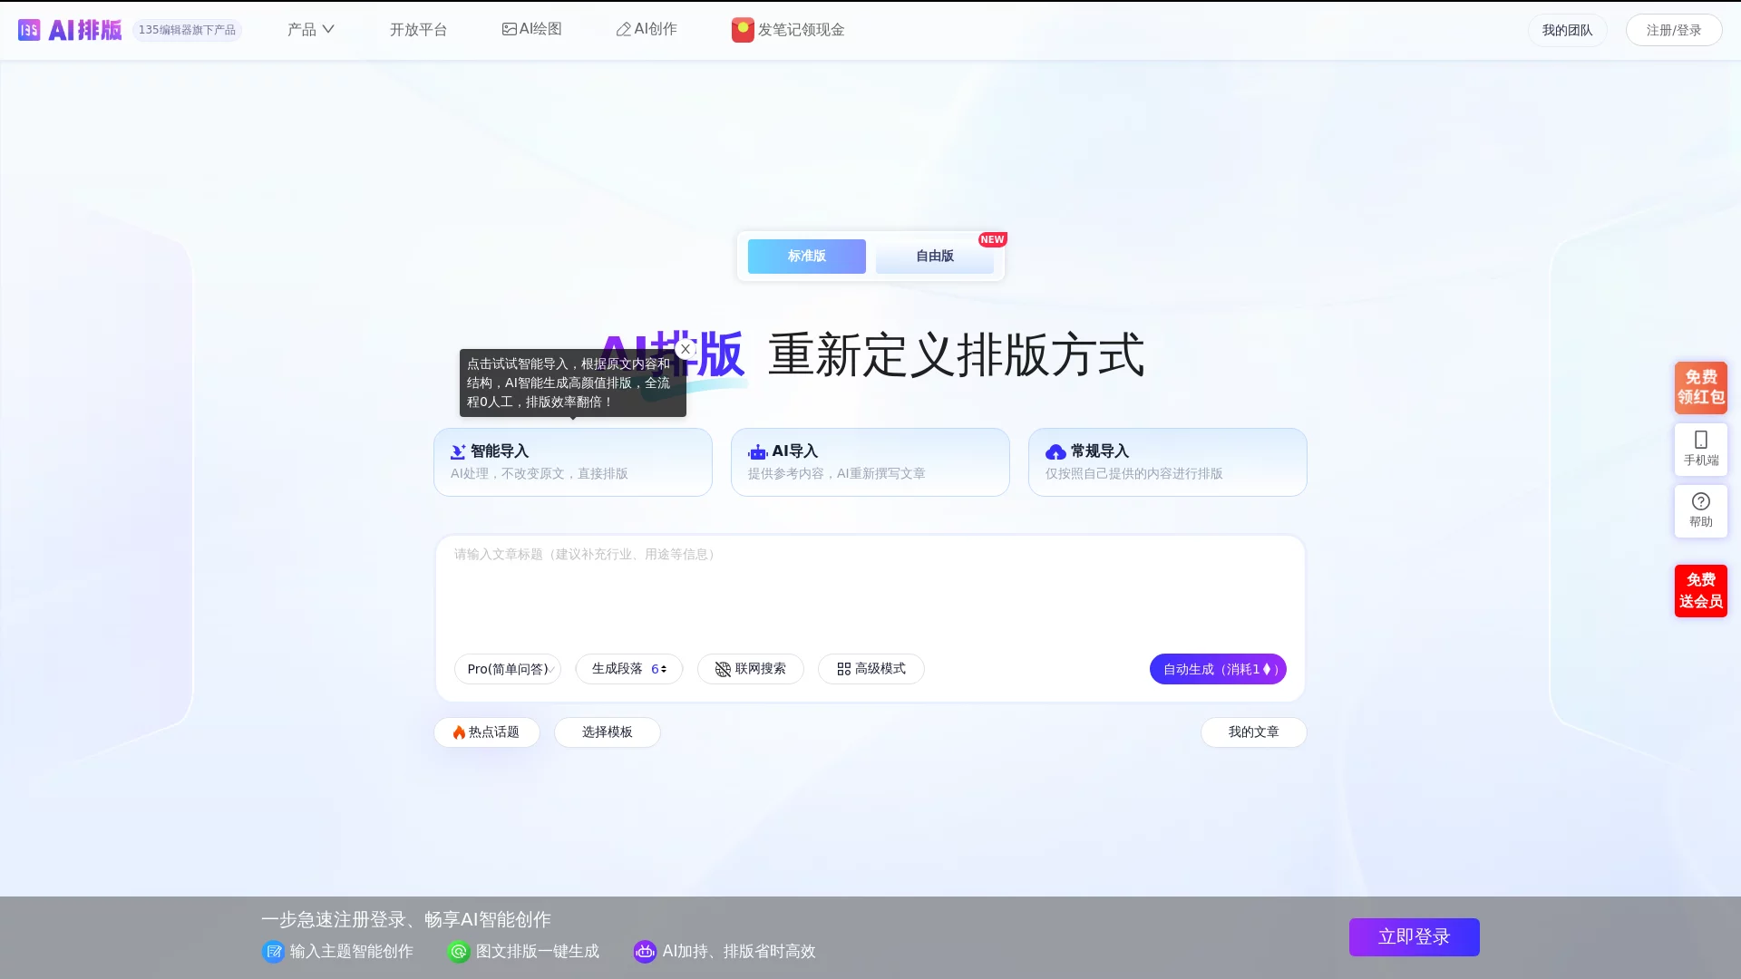Click the 常规导入 cloud icon card
1741x979 pixels.
[1055, 451]
